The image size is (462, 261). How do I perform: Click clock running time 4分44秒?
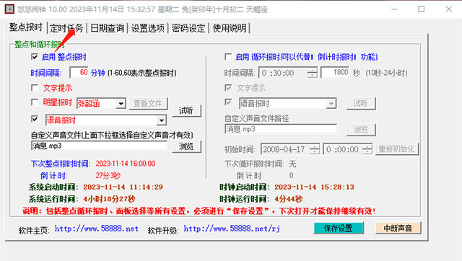point(289,199)
